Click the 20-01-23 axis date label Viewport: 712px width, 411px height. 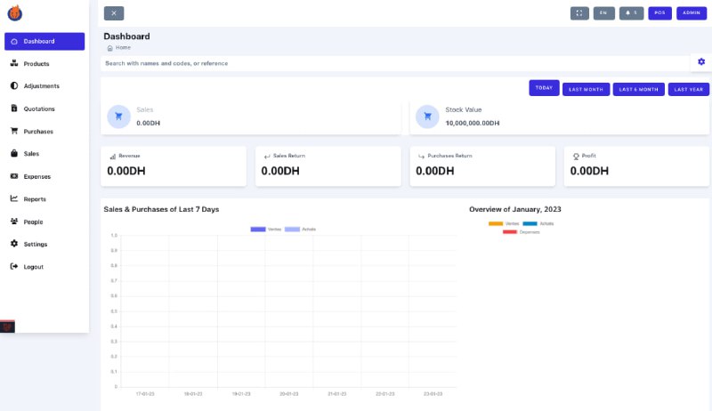tap(288, 394)
